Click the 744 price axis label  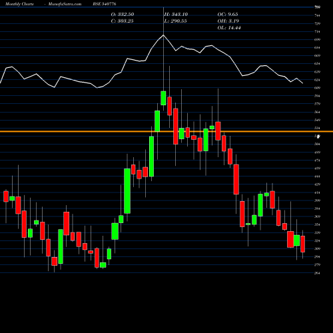(317, 15)
